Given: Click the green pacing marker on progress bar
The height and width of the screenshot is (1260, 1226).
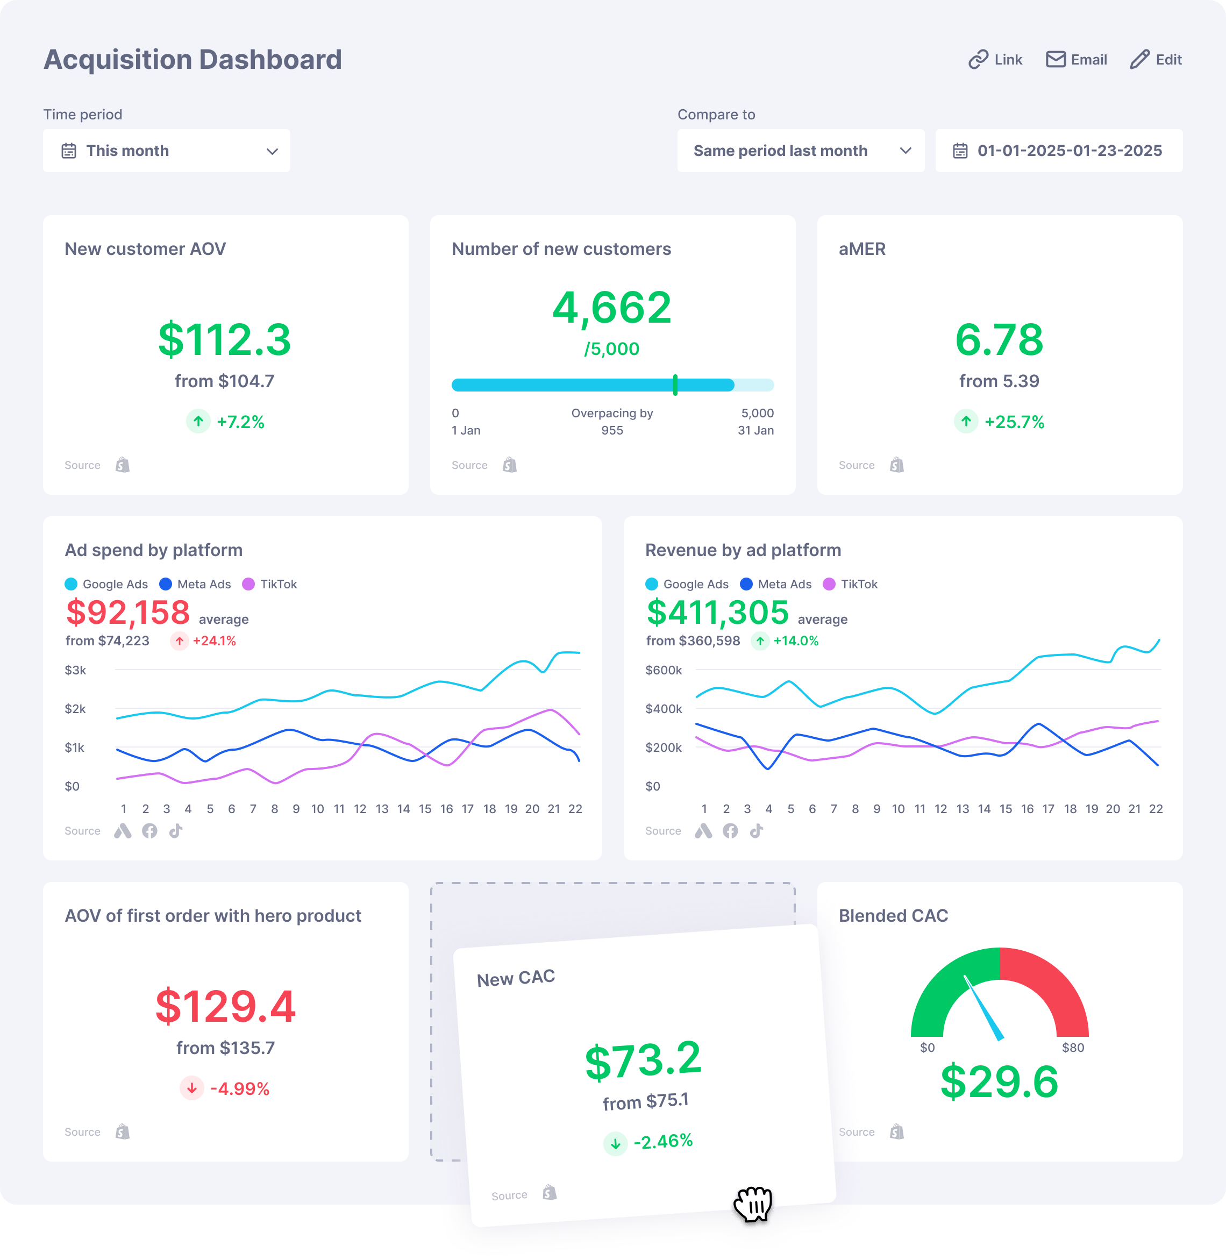Looking at the screenshot, I should [675, 385].
